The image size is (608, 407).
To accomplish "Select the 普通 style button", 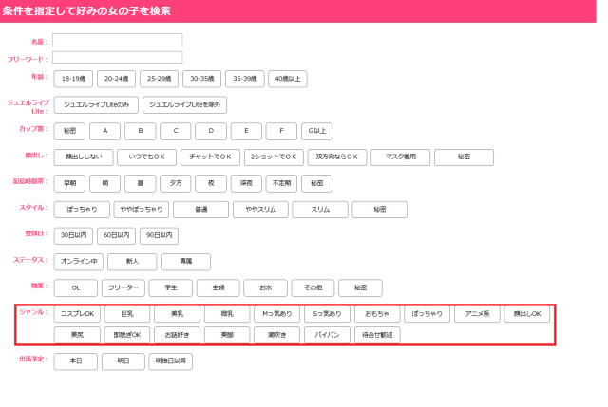I will 200,209.
